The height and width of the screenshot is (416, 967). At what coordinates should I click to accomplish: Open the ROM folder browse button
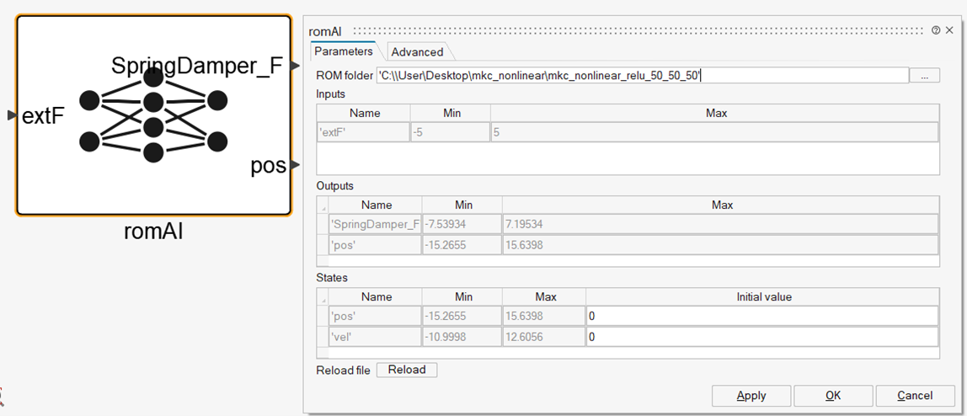click(x=924, y=76)
